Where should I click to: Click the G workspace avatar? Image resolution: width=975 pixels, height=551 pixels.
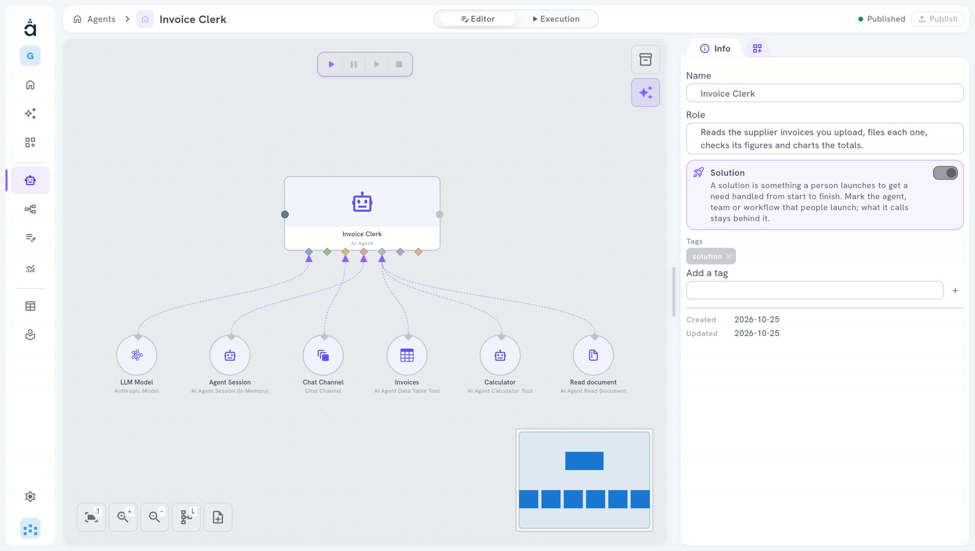30,56
